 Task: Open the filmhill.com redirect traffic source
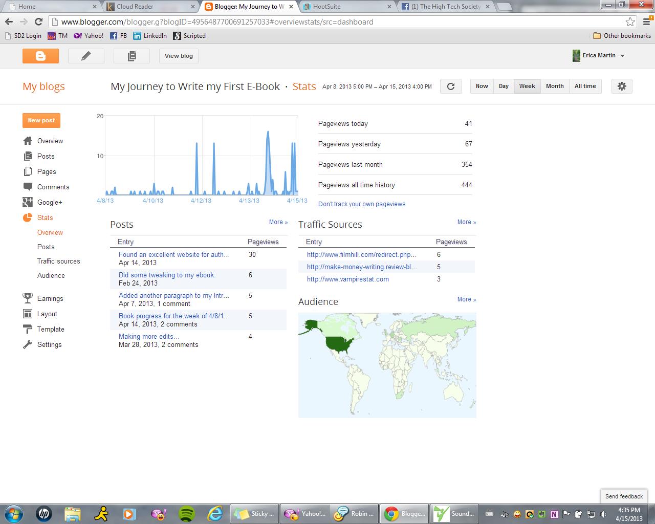(362, 254)
